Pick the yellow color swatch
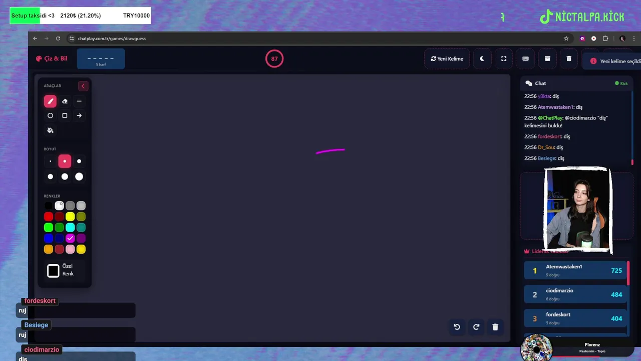The image size is (641, 361). coord(70,217)
